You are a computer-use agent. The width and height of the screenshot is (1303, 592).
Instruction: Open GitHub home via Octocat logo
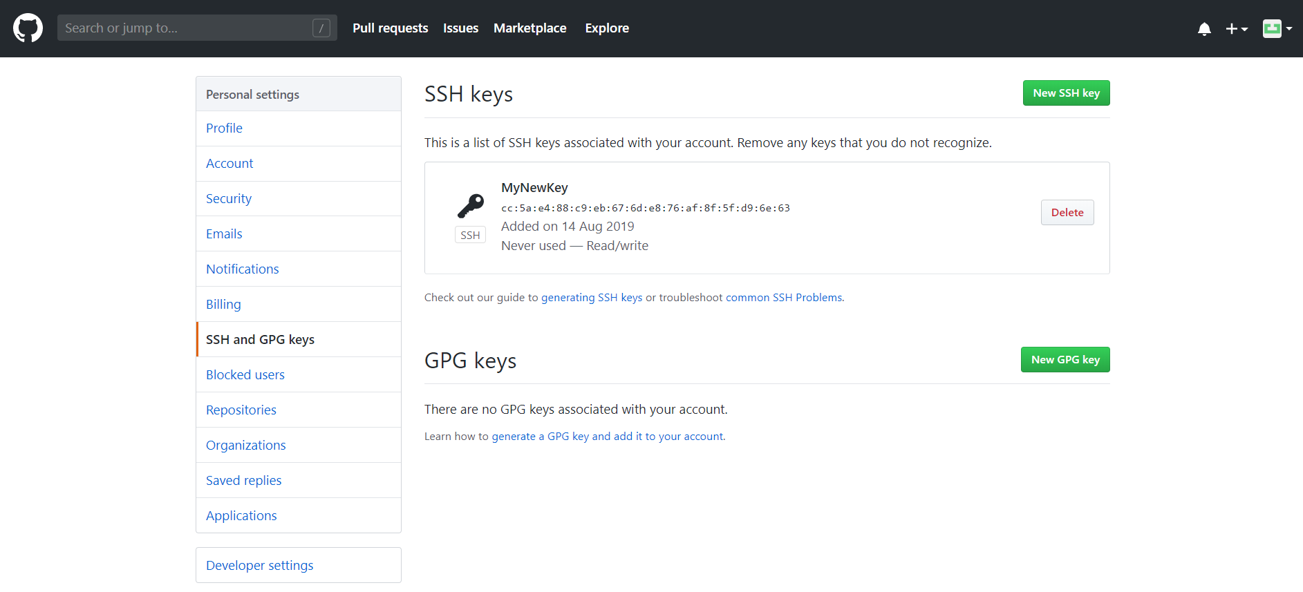click(x=28, y=28)
